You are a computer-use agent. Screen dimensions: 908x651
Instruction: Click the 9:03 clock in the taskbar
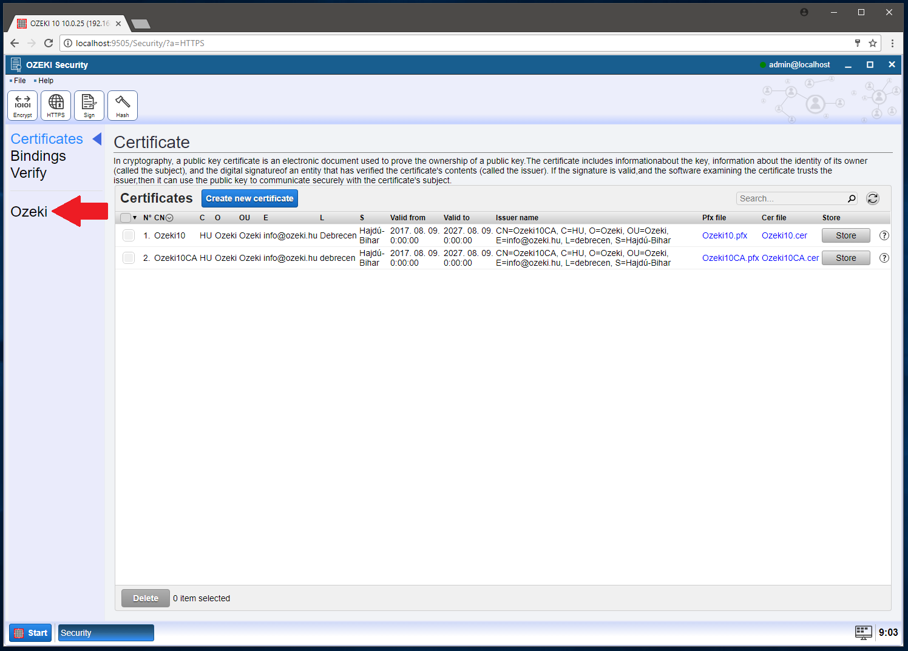888,633
